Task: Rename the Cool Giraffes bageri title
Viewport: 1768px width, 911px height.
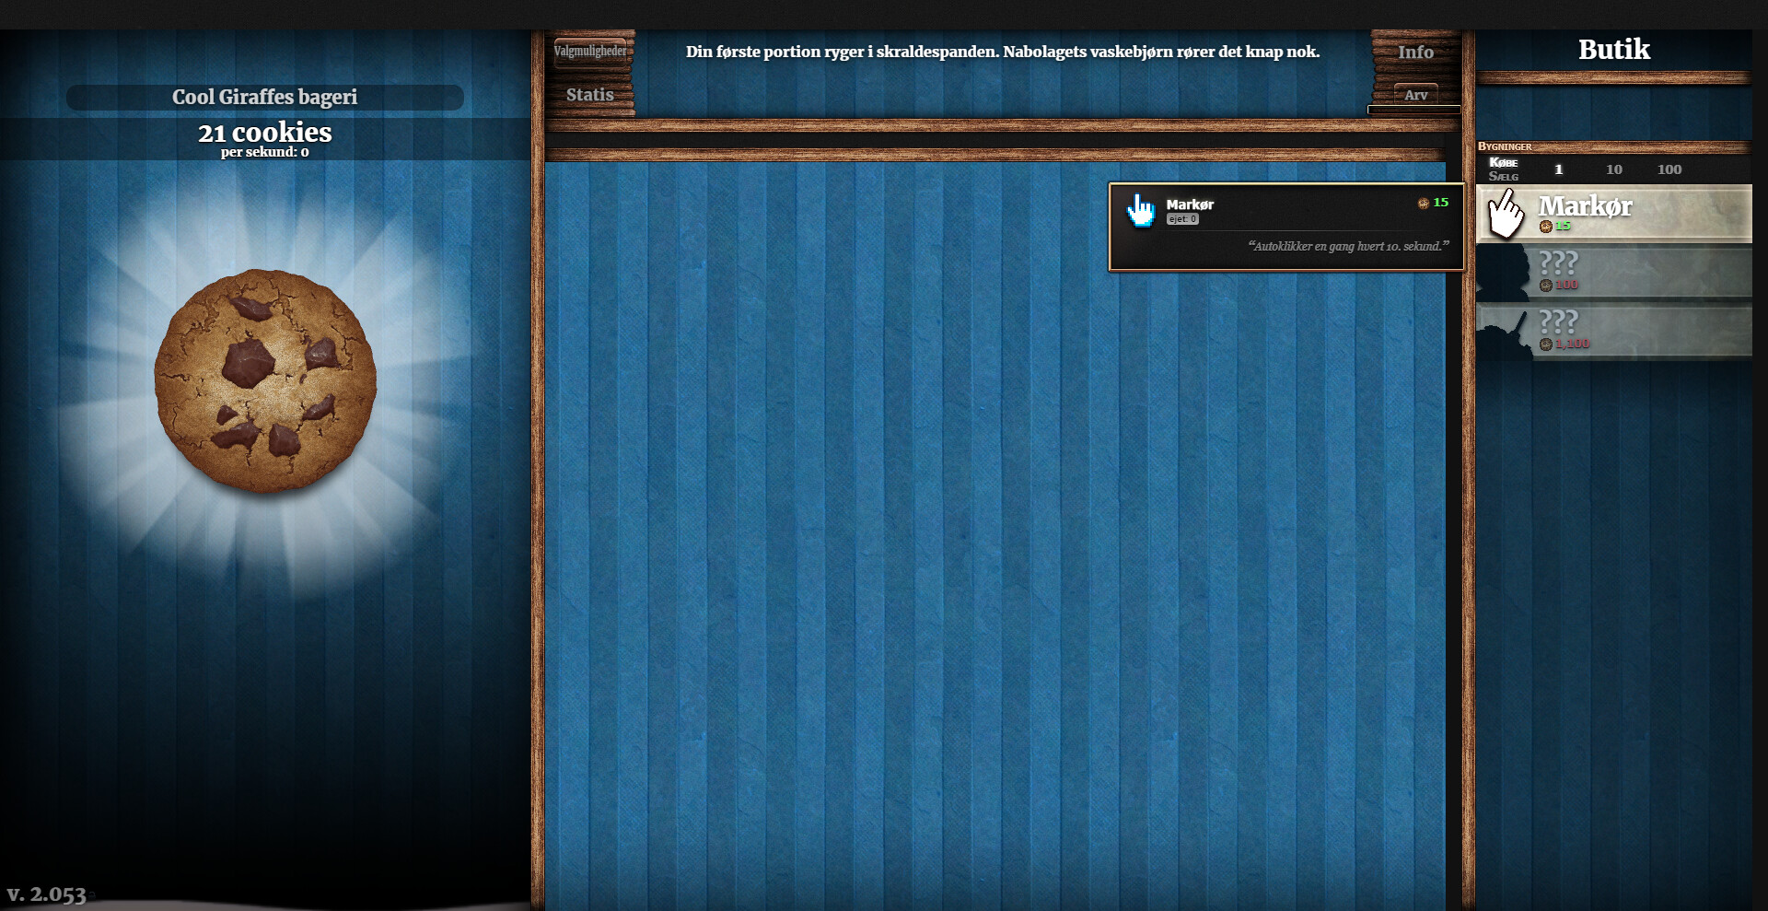Action: pyautogui.click(x=264, y=98)
